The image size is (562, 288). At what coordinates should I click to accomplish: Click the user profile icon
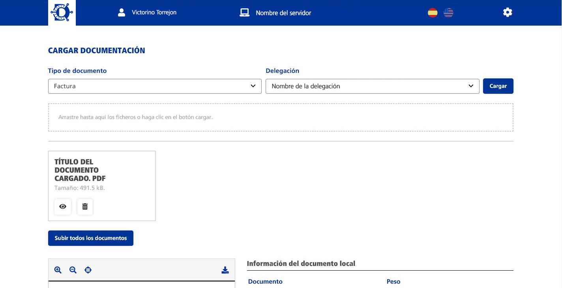[122, 13]
